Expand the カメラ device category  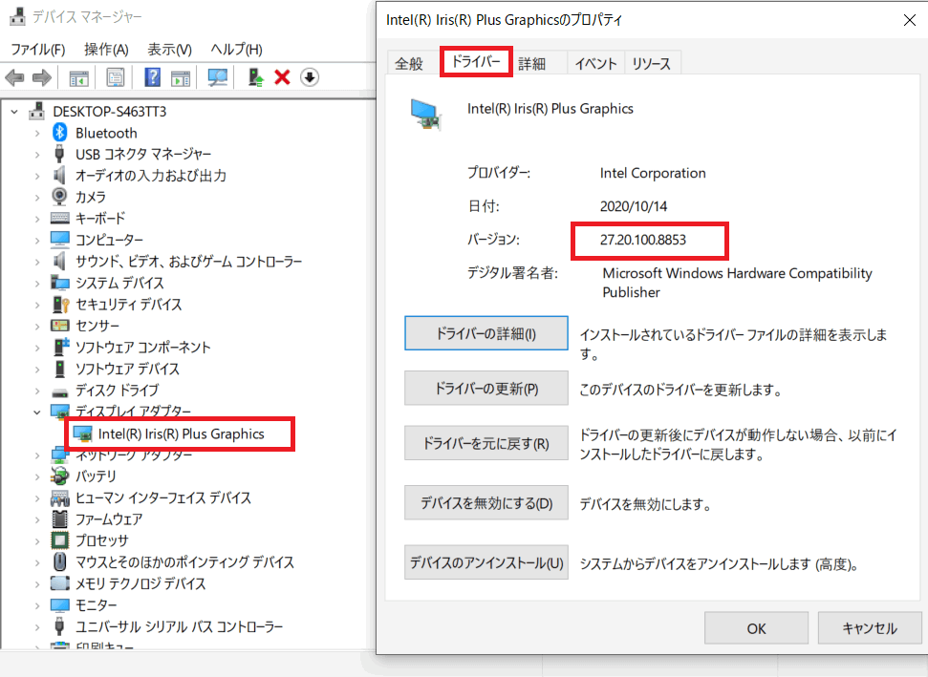click(x=36, y=197)
